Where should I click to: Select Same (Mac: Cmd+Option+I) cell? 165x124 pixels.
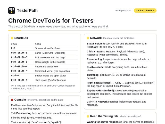click(x=50, y=53)
